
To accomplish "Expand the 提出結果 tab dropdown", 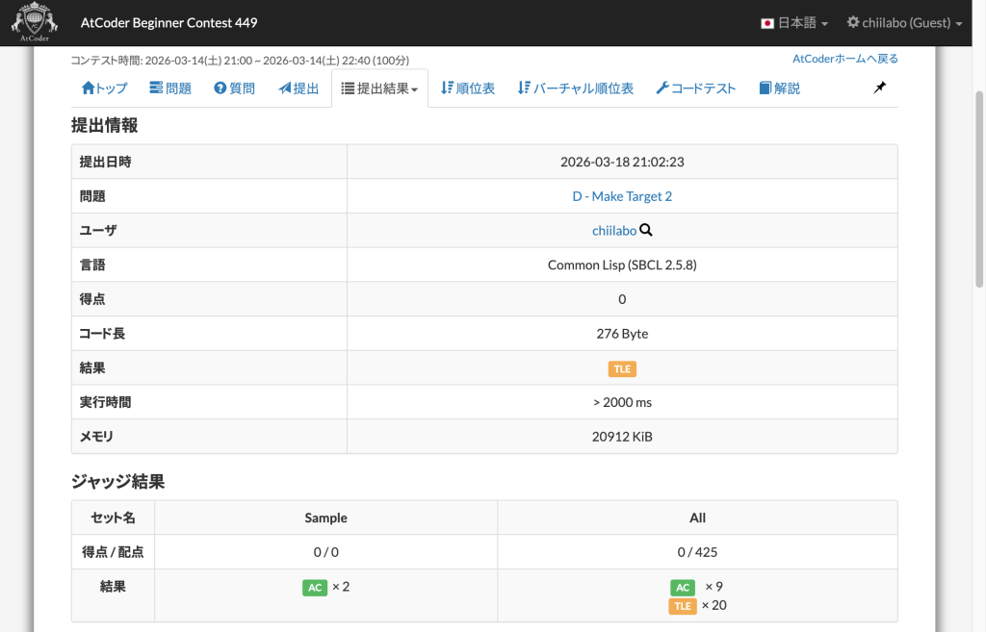I will pos(379,88).
